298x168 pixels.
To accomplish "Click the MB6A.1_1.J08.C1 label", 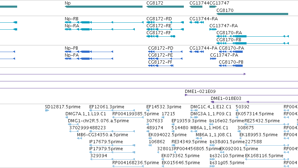I will tap(214, 135).
